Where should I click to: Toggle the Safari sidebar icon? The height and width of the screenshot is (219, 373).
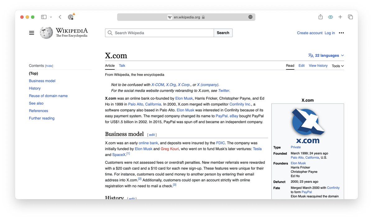(44, 17)
